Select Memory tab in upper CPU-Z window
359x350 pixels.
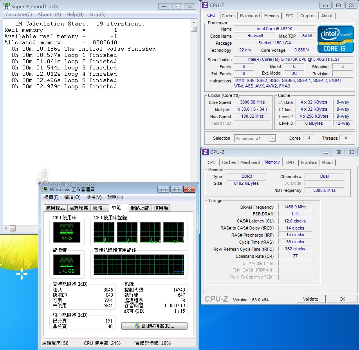tap(272, 16)
